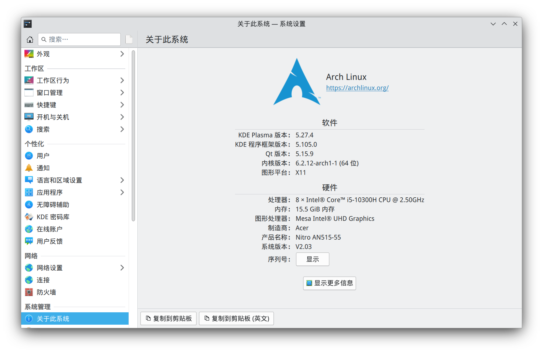Click the home icon above the sidebar
Image resolution: width=543 pixels, height=353 pixels.
tap(30, 39)
